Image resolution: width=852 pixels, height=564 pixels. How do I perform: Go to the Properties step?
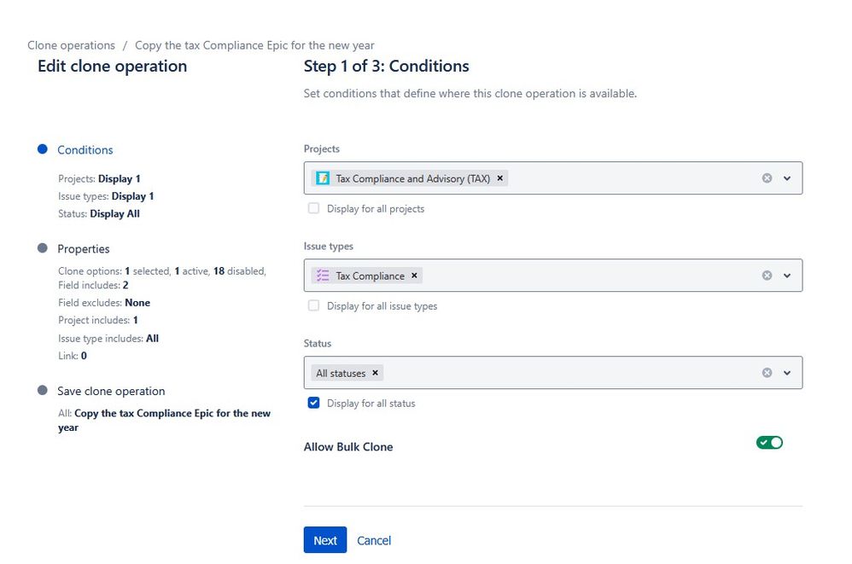coord(84,249)
